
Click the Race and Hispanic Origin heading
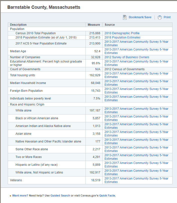click(27, 104)
